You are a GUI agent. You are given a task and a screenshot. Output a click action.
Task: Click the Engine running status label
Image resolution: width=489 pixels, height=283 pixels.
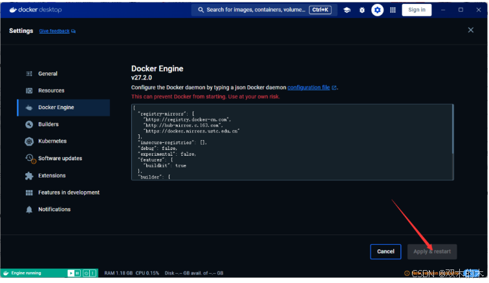[26, 273]
